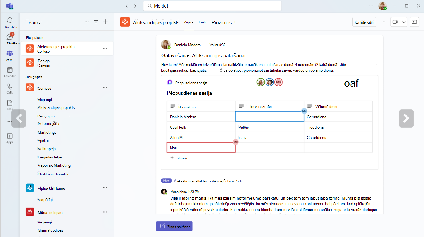Select the Mārketings channel
This screenshot has width=424, height=237.
47,132
